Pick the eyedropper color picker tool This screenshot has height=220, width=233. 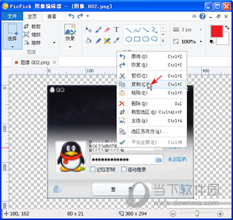coord(116,40)
